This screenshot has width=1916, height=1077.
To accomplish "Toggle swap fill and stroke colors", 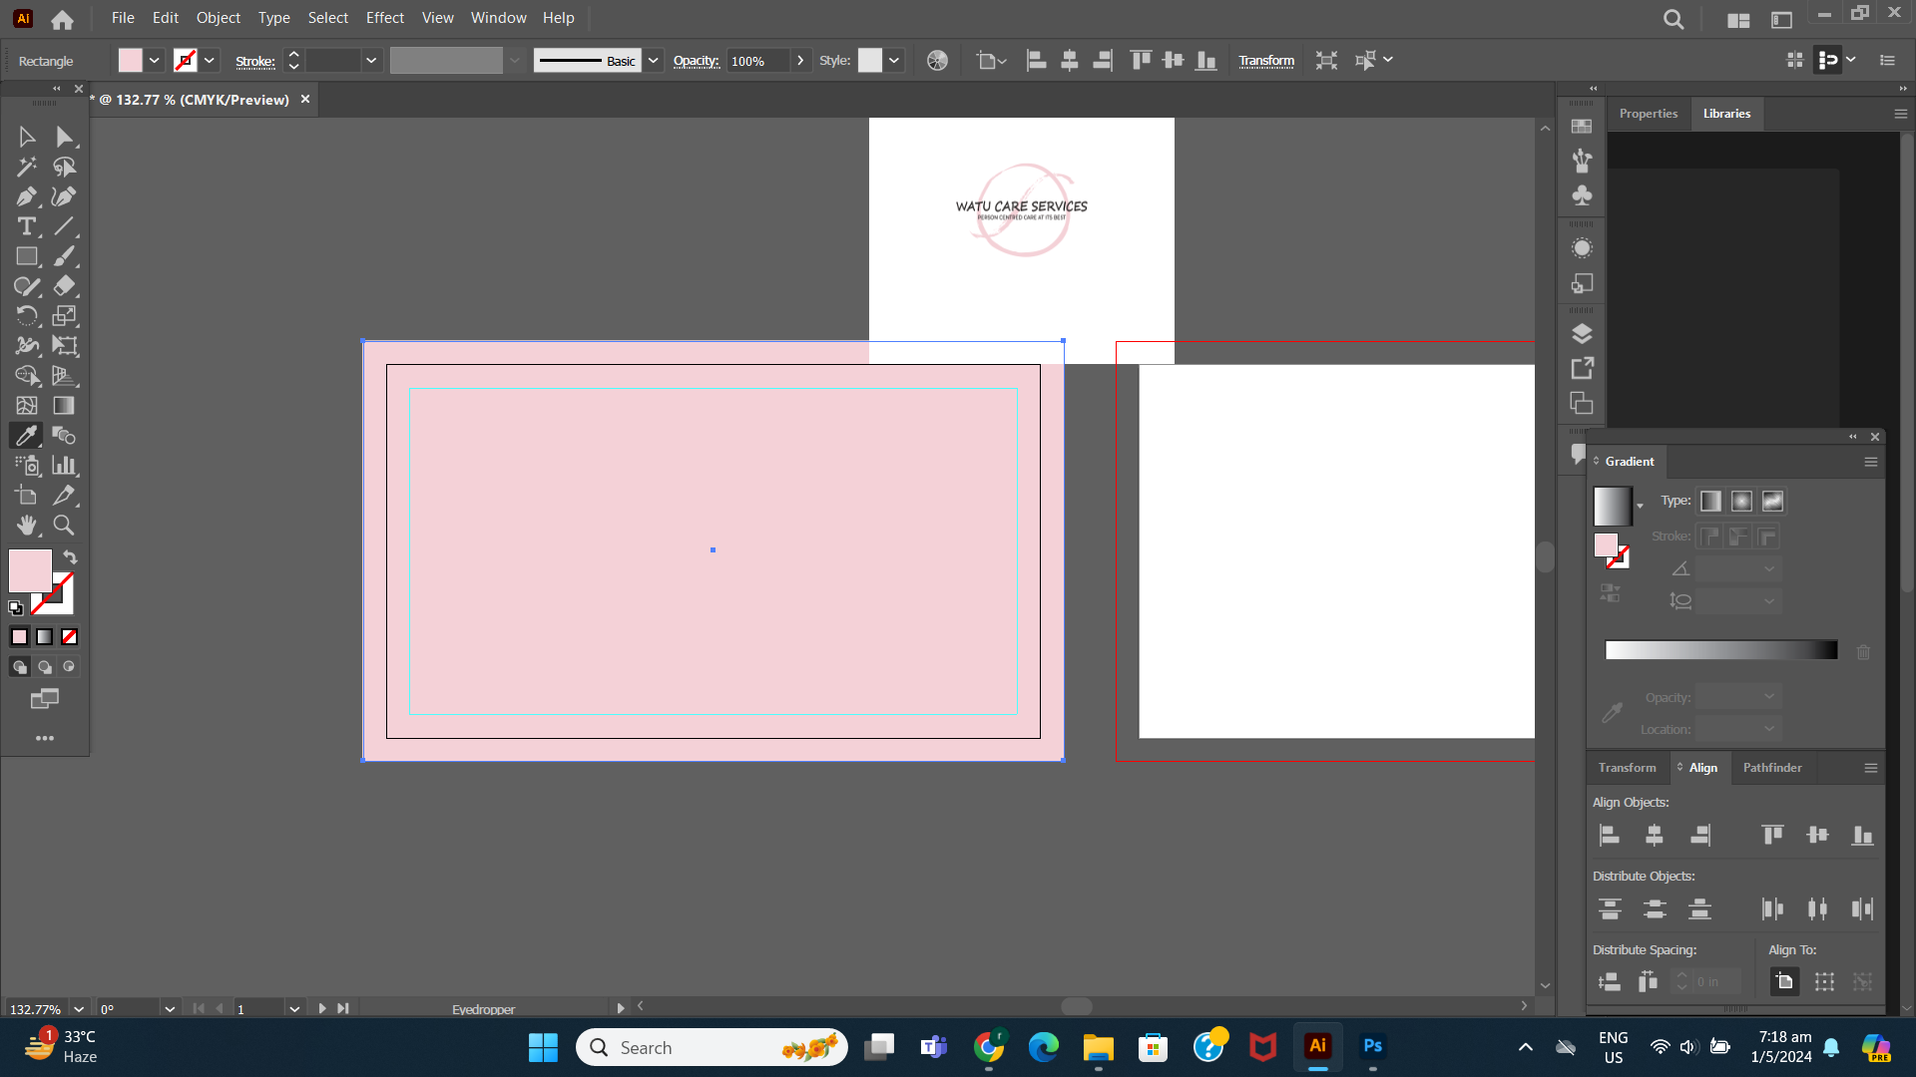I will 69,557.
